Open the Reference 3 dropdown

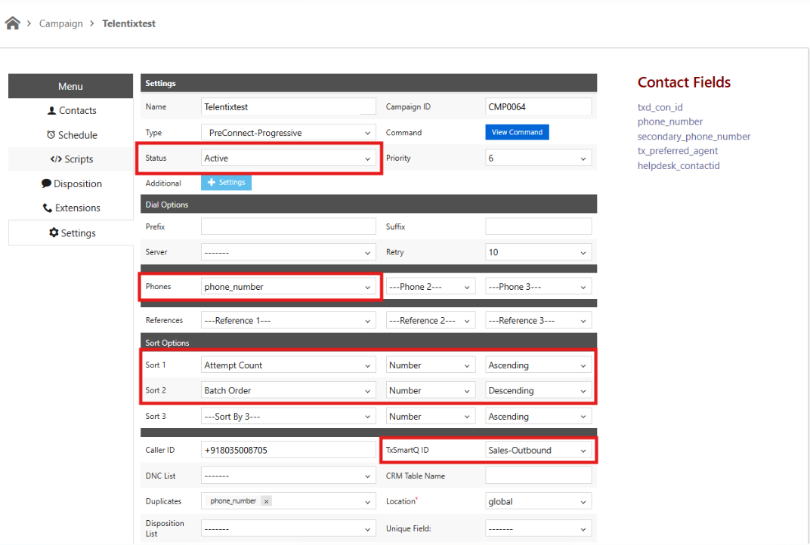pyautogui.click(x=538, y=321)
